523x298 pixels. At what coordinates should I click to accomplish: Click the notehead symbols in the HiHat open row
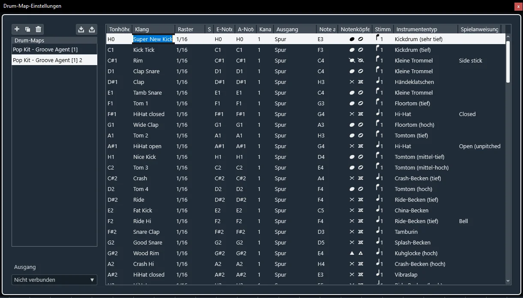(x=356, y=146)
